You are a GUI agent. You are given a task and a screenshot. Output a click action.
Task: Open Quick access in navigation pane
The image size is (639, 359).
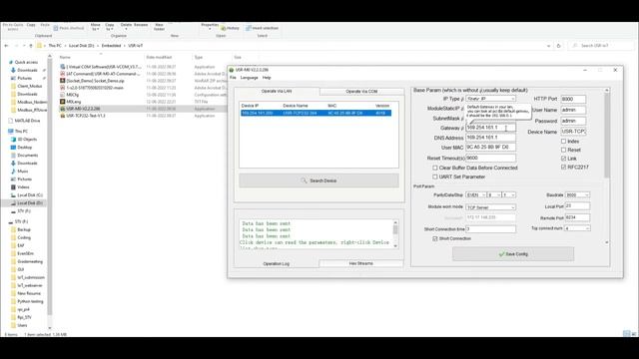pyautogui.click(x=26, y=62)
